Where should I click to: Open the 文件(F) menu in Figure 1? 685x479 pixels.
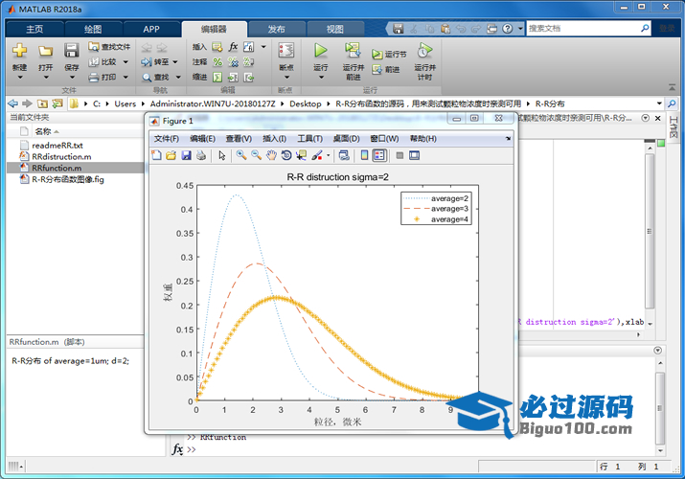pos(167,139)
